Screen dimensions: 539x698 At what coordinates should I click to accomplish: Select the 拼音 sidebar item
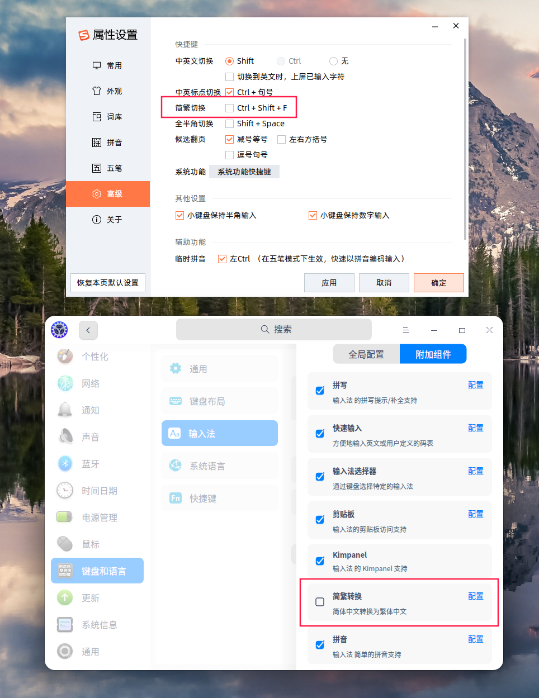108,142
